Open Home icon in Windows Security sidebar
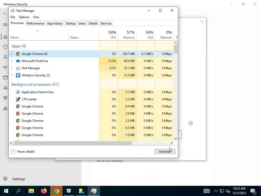The width and height of the screenshot is (261, 196). (5, 37)
